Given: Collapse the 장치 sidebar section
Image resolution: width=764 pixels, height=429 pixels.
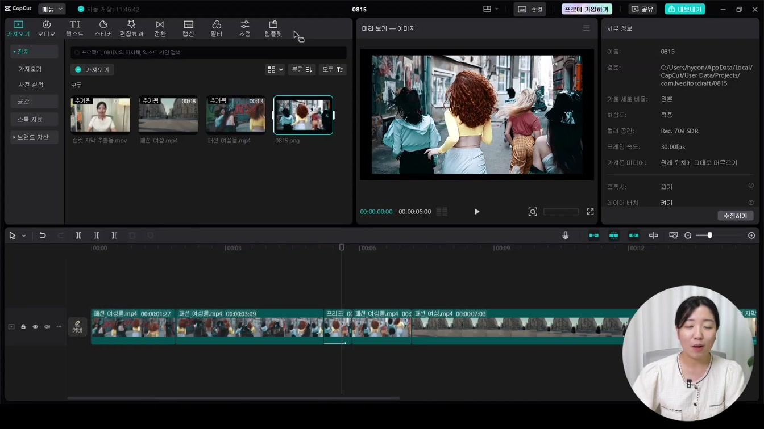Looking at the screenshot, I should [34, 52].
